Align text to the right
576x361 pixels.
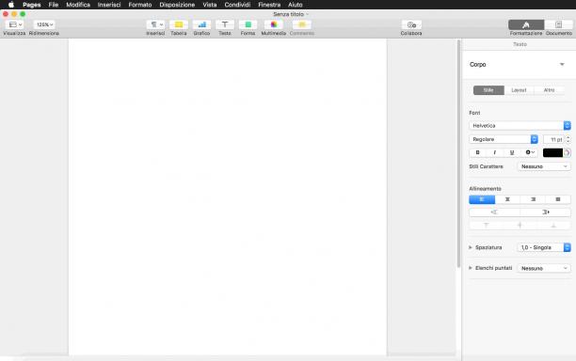pos(533,199)
